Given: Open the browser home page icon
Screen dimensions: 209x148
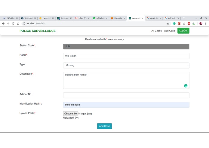Looking at the screenshot, I should (x=18, y=23).
